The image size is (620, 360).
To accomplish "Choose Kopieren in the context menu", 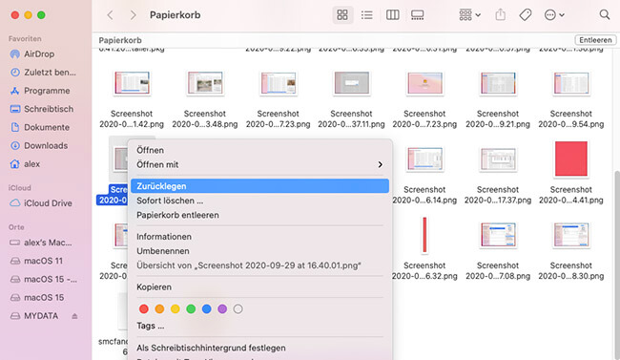I will [x=259, y=287].
